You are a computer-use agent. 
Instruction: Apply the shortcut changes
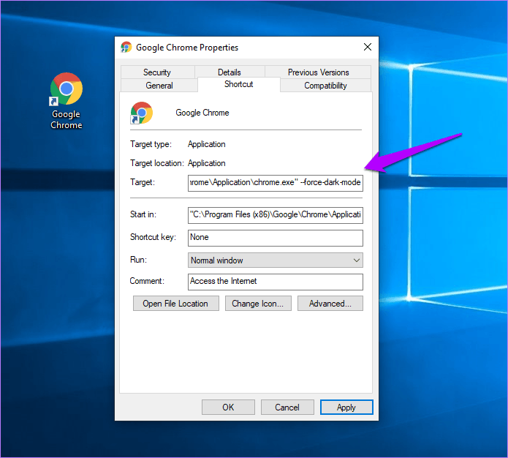pos(346,407)
